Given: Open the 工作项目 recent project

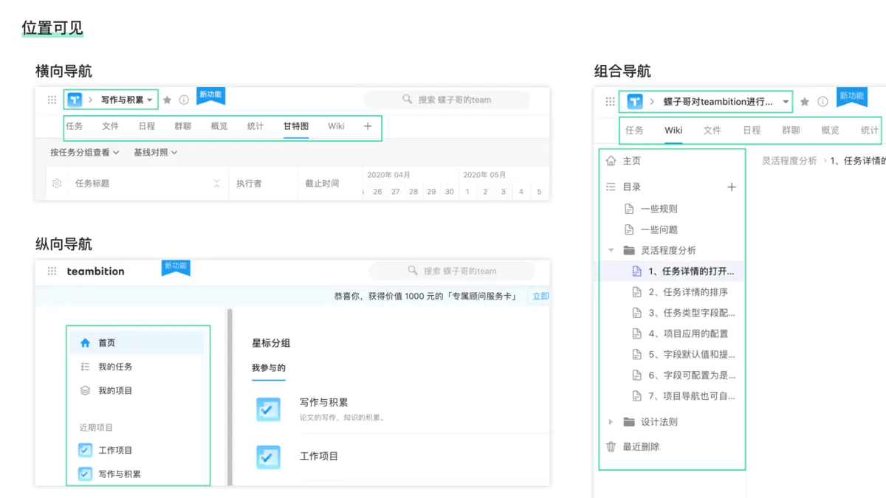Looking at the screenshot, I should (115, 450).
